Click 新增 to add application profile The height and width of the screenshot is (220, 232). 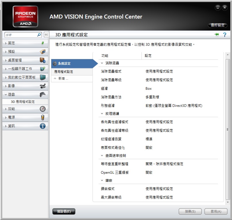[x=63, y=79]
